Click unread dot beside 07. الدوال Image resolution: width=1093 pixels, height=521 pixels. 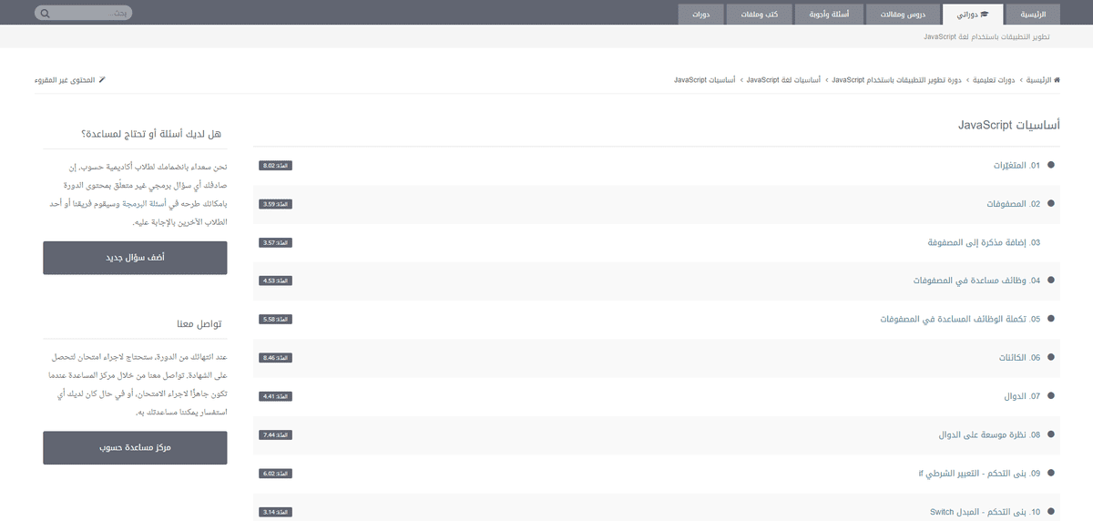(x=1051, y=396)
